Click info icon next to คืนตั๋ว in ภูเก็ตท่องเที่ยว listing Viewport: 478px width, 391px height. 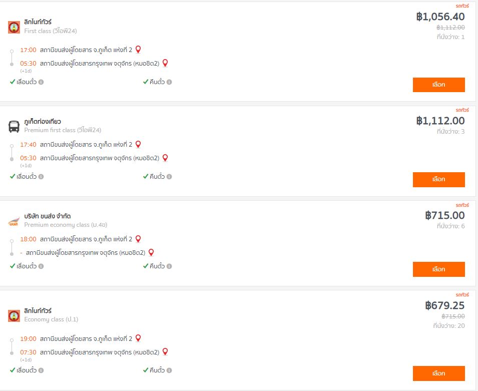pyautogui.click(x=169, y=177)
